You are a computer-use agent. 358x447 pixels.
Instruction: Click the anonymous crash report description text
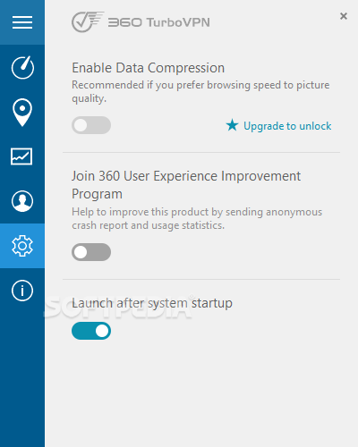click(197, 219)
